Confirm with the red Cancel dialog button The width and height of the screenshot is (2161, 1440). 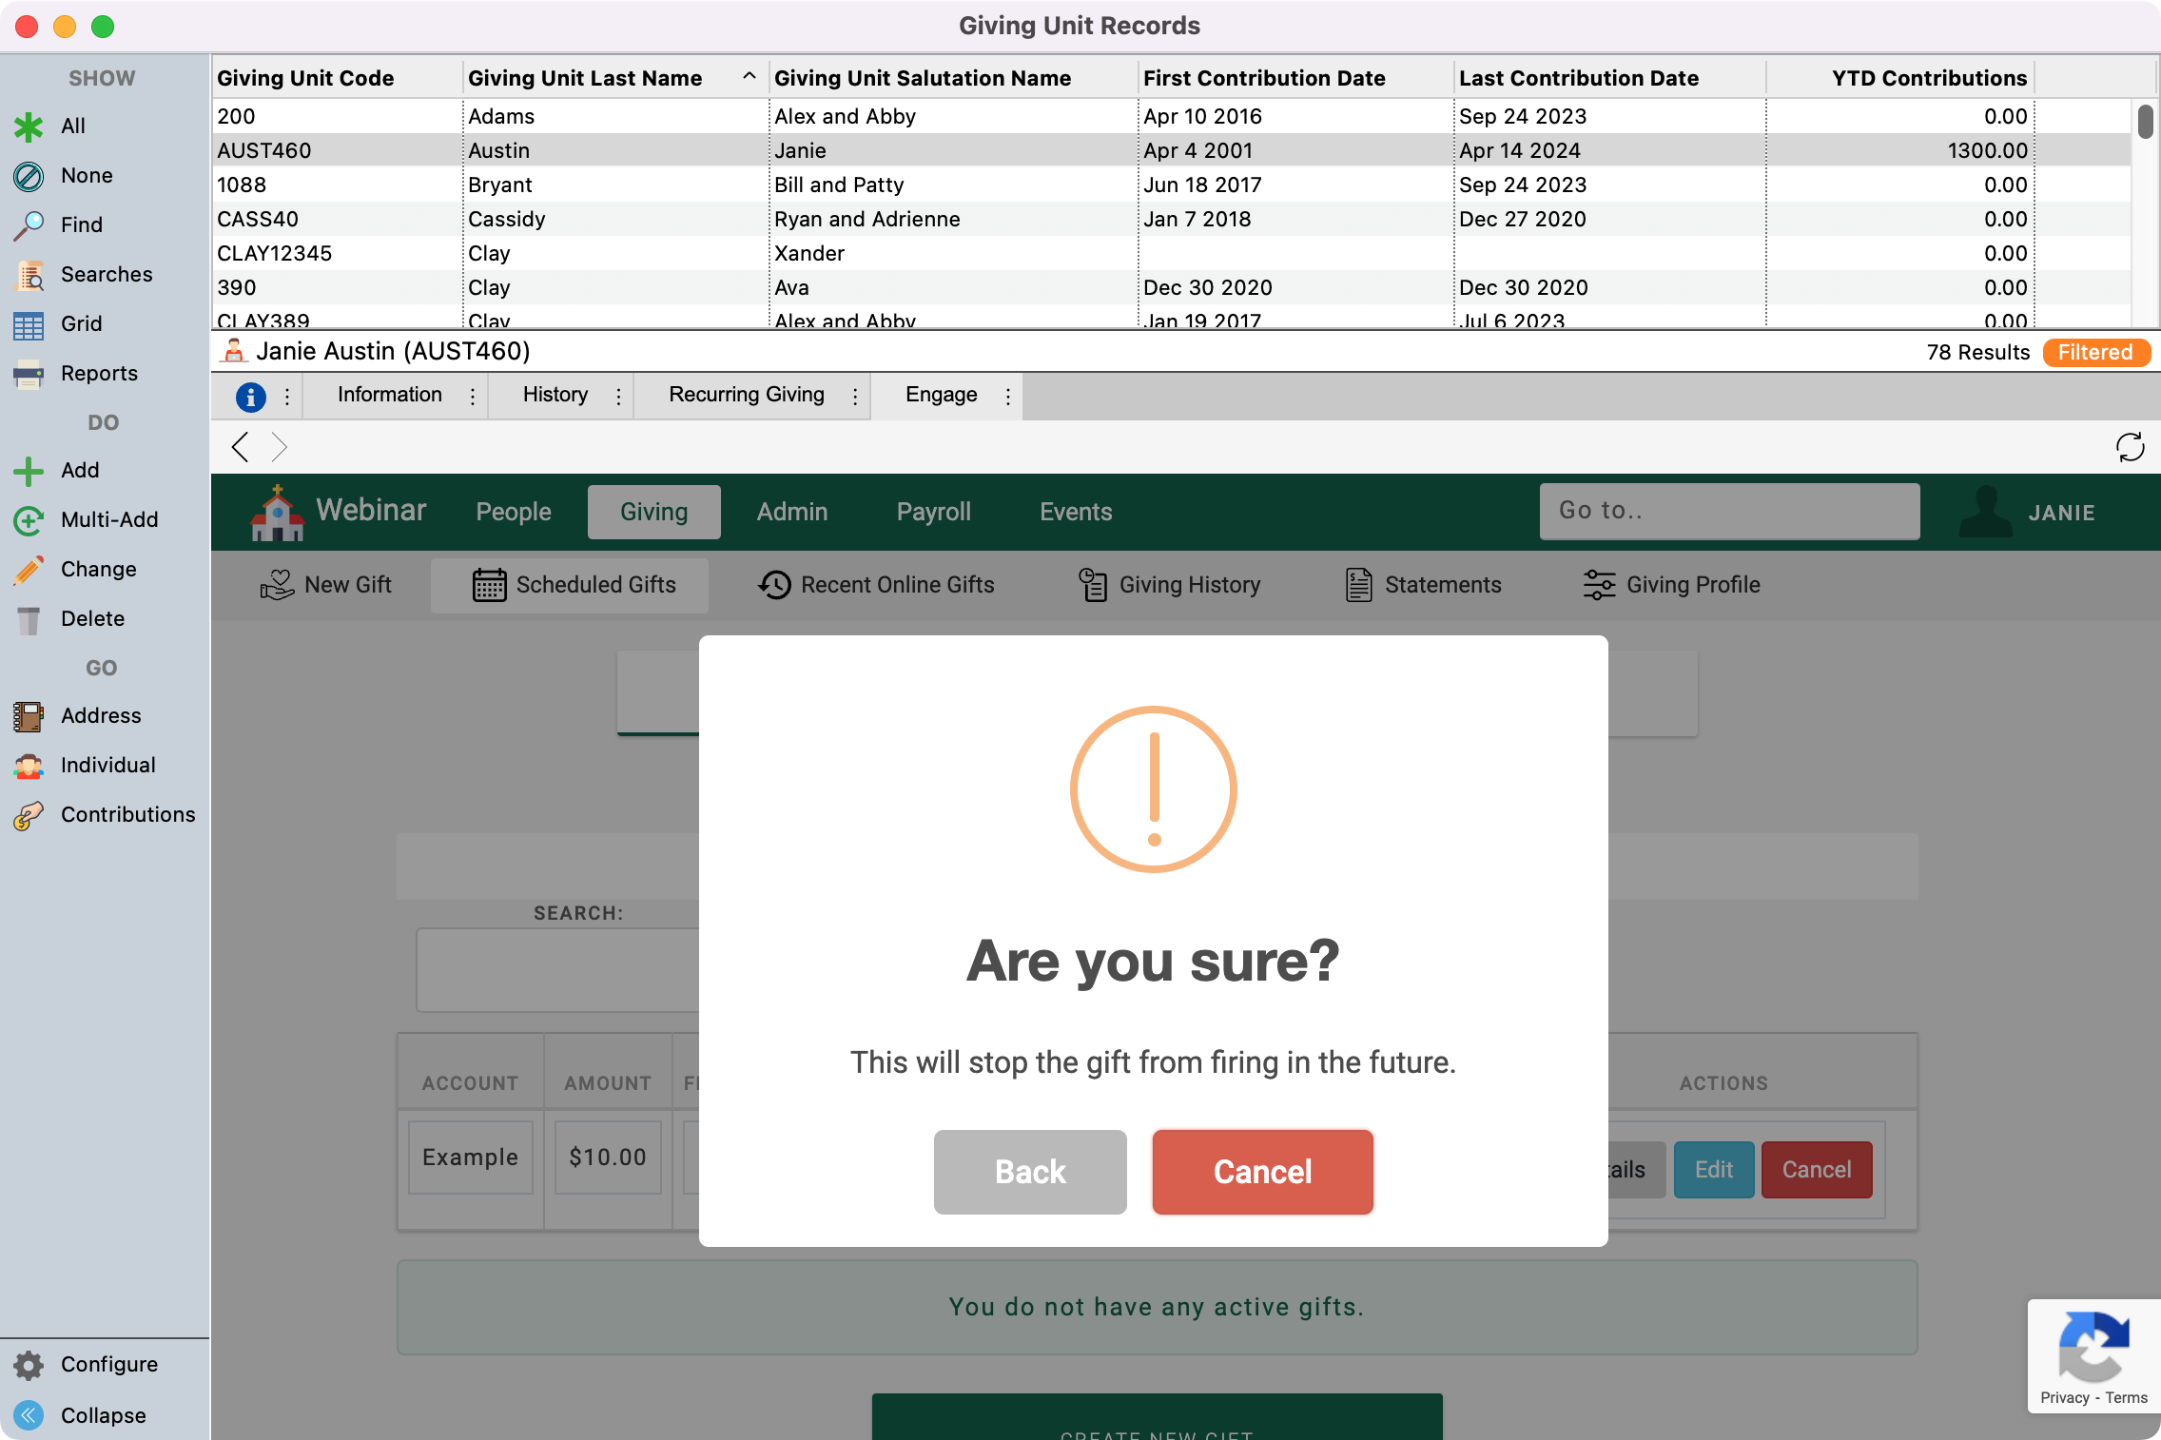tap(1262, 1172)
